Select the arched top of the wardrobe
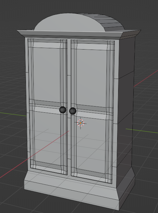The image size is (158, 213). [x=79, y=22]
